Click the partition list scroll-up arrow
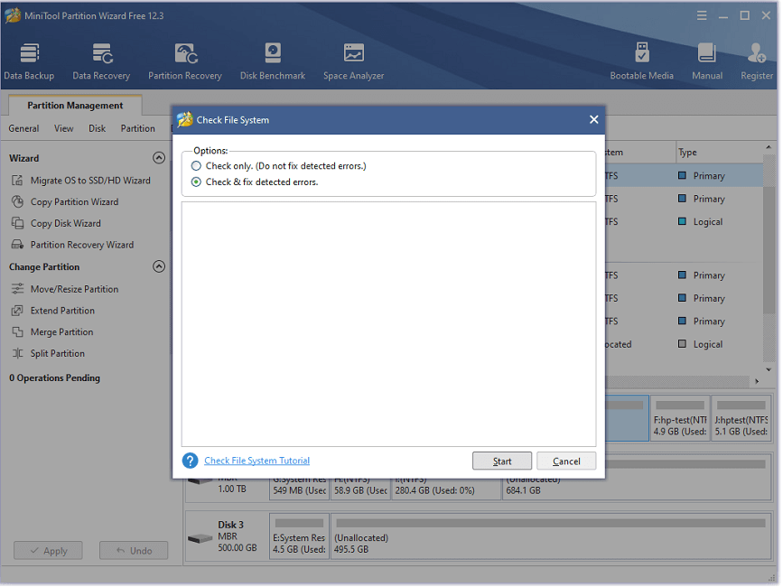This screenshot has height=587, width=783. pyautogui.click(x=769, y=148)
